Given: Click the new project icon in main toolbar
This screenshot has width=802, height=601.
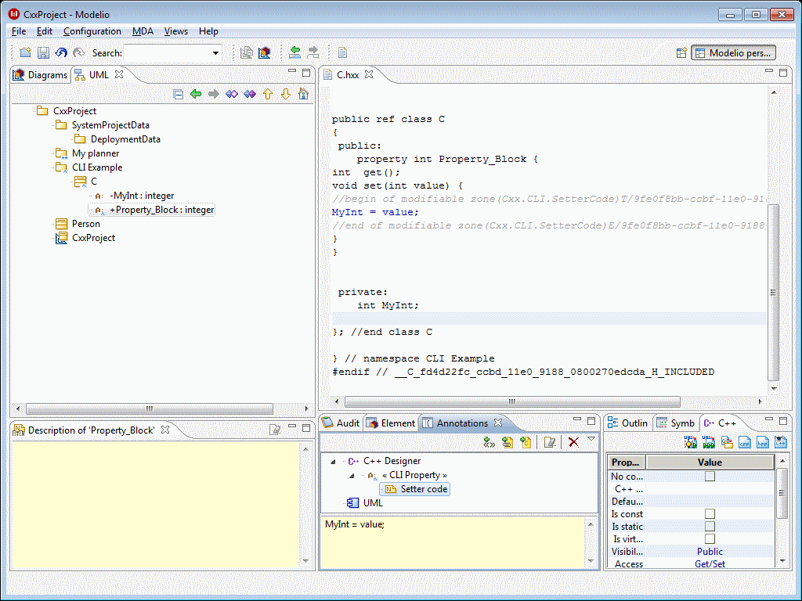Looking at the screenshot, I should pos(25,52).
